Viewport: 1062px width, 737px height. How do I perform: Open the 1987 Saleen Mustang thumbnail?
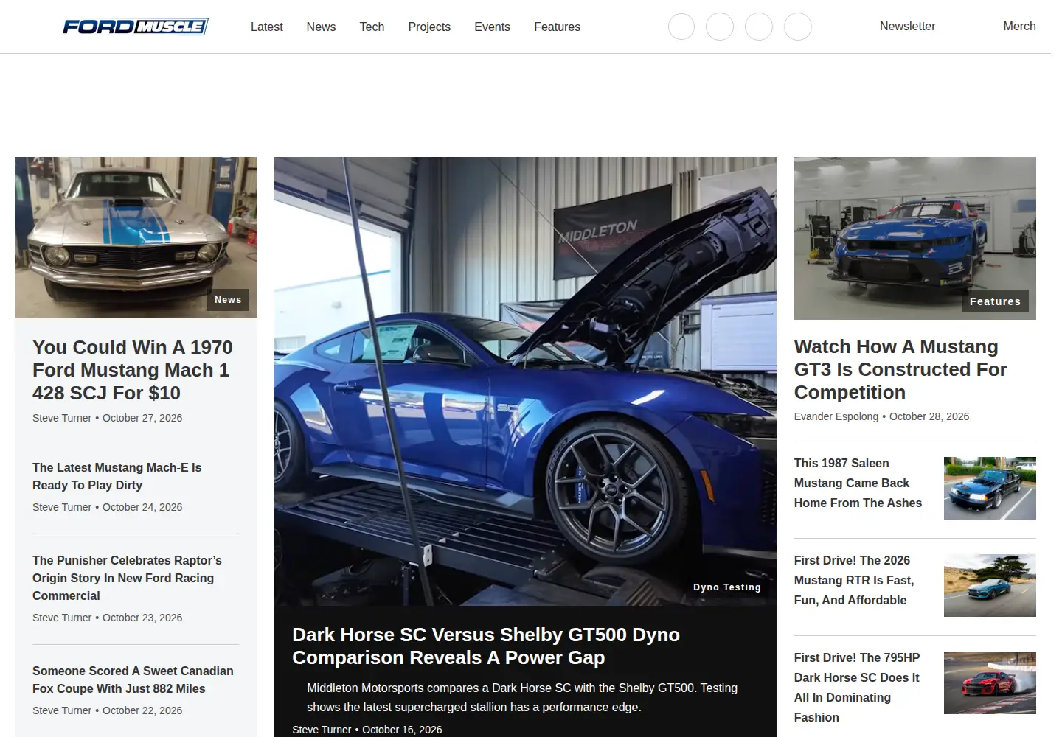tap(990, 488)
